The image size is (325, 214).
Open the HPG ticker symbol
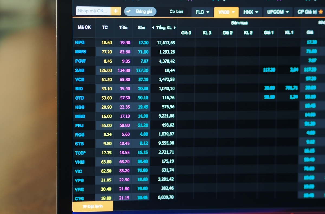[x=80, y=43]
